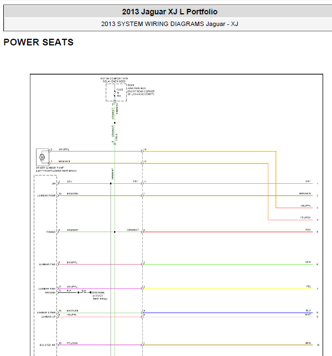
Task: Click the 'RED' wire label at right
Action: [x=308, y=230]
